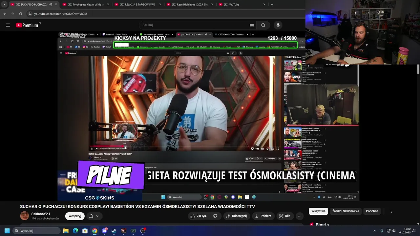Open the volume control in system tray

coord(394,231)
